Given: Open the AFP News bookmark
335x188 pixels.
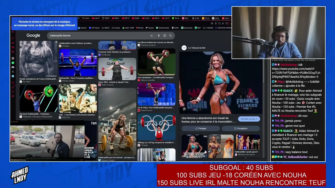Looking at the screenshot, I should (94, 28).
